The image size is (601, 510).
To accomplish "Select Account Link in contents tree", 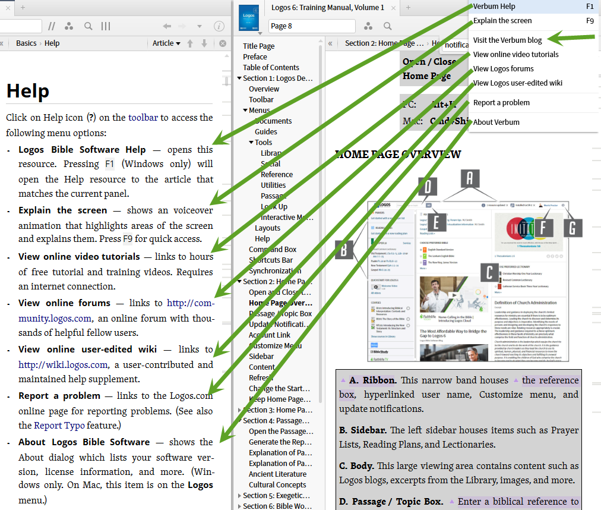I will tap(270, 335).
